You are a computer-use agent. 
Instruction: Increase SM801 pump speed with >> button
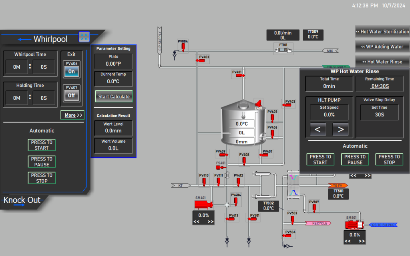pyautogui.click(x=362, y=241)
